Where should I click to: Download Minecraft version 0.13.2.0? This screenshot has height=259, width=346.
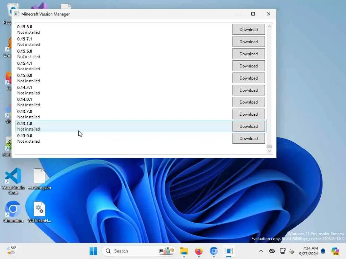click(x=248, y=114)
